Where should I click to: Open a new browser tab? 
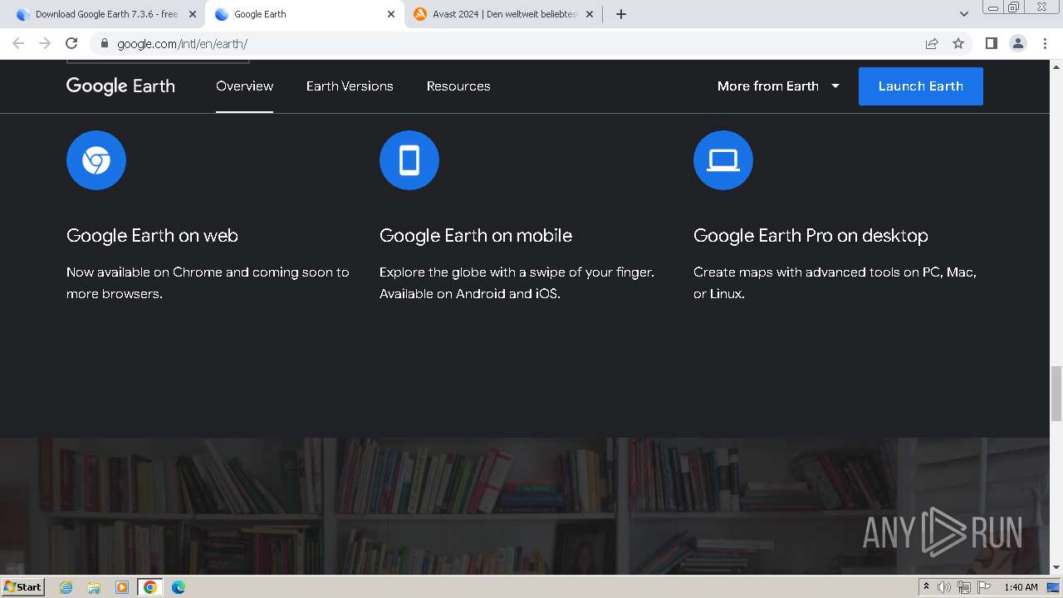coord(621,14)
